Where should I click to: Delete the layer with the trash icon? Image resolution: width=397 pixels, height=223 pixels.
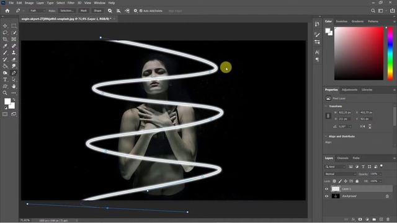[x=388, y=219]
